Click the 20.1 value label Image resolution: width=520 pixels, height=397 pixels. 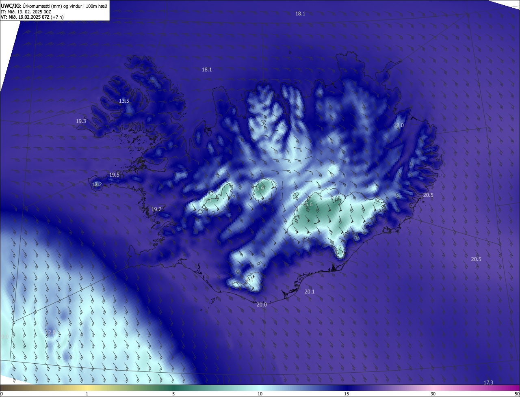[310, 291]
